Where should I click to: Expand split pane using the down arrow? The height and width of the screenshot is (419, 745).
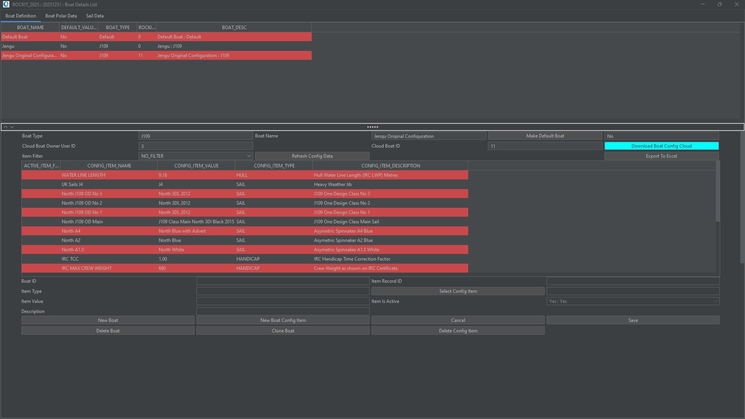pyautogui.click(x=12, y=127)
